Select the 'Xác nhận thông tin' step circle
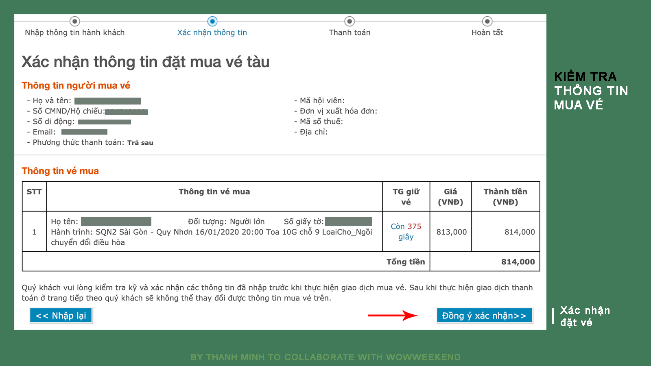This screenshot has height=366, width=651. tap(212, 21)
